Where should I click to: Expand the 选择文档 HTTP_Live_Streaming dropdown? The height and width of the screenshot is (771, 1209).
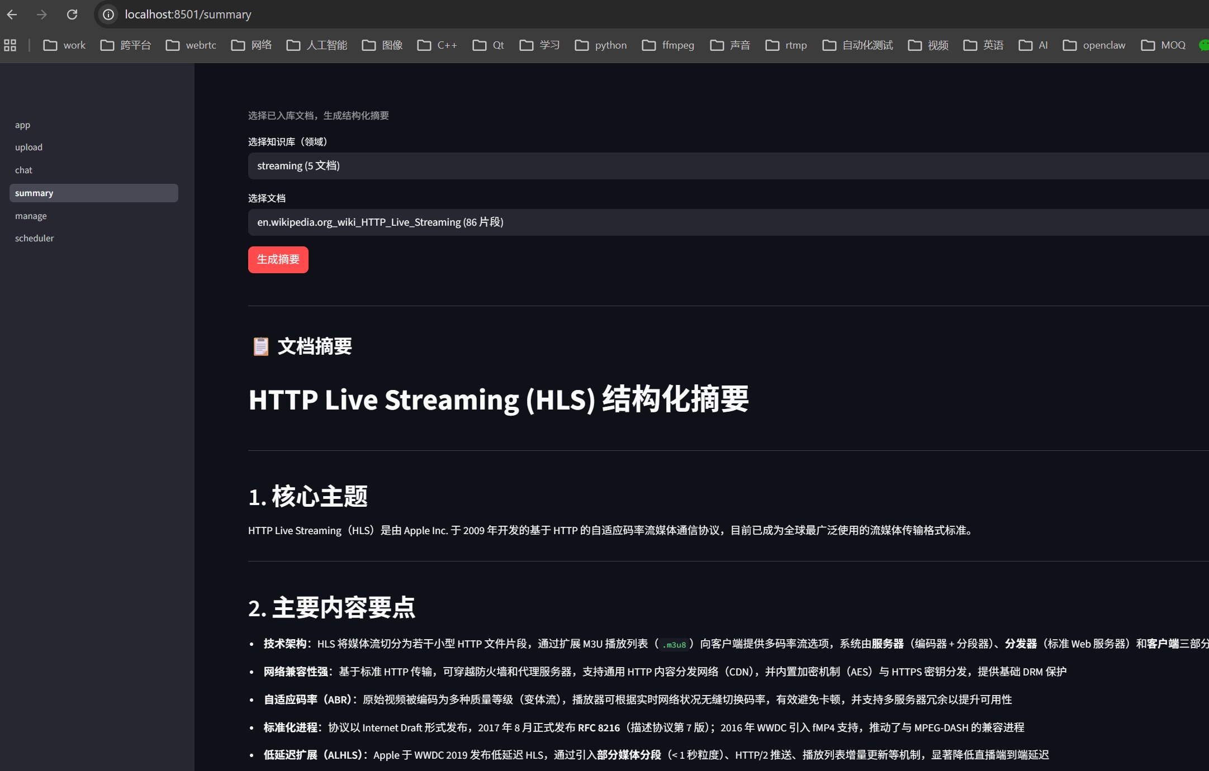pos(727,222)
